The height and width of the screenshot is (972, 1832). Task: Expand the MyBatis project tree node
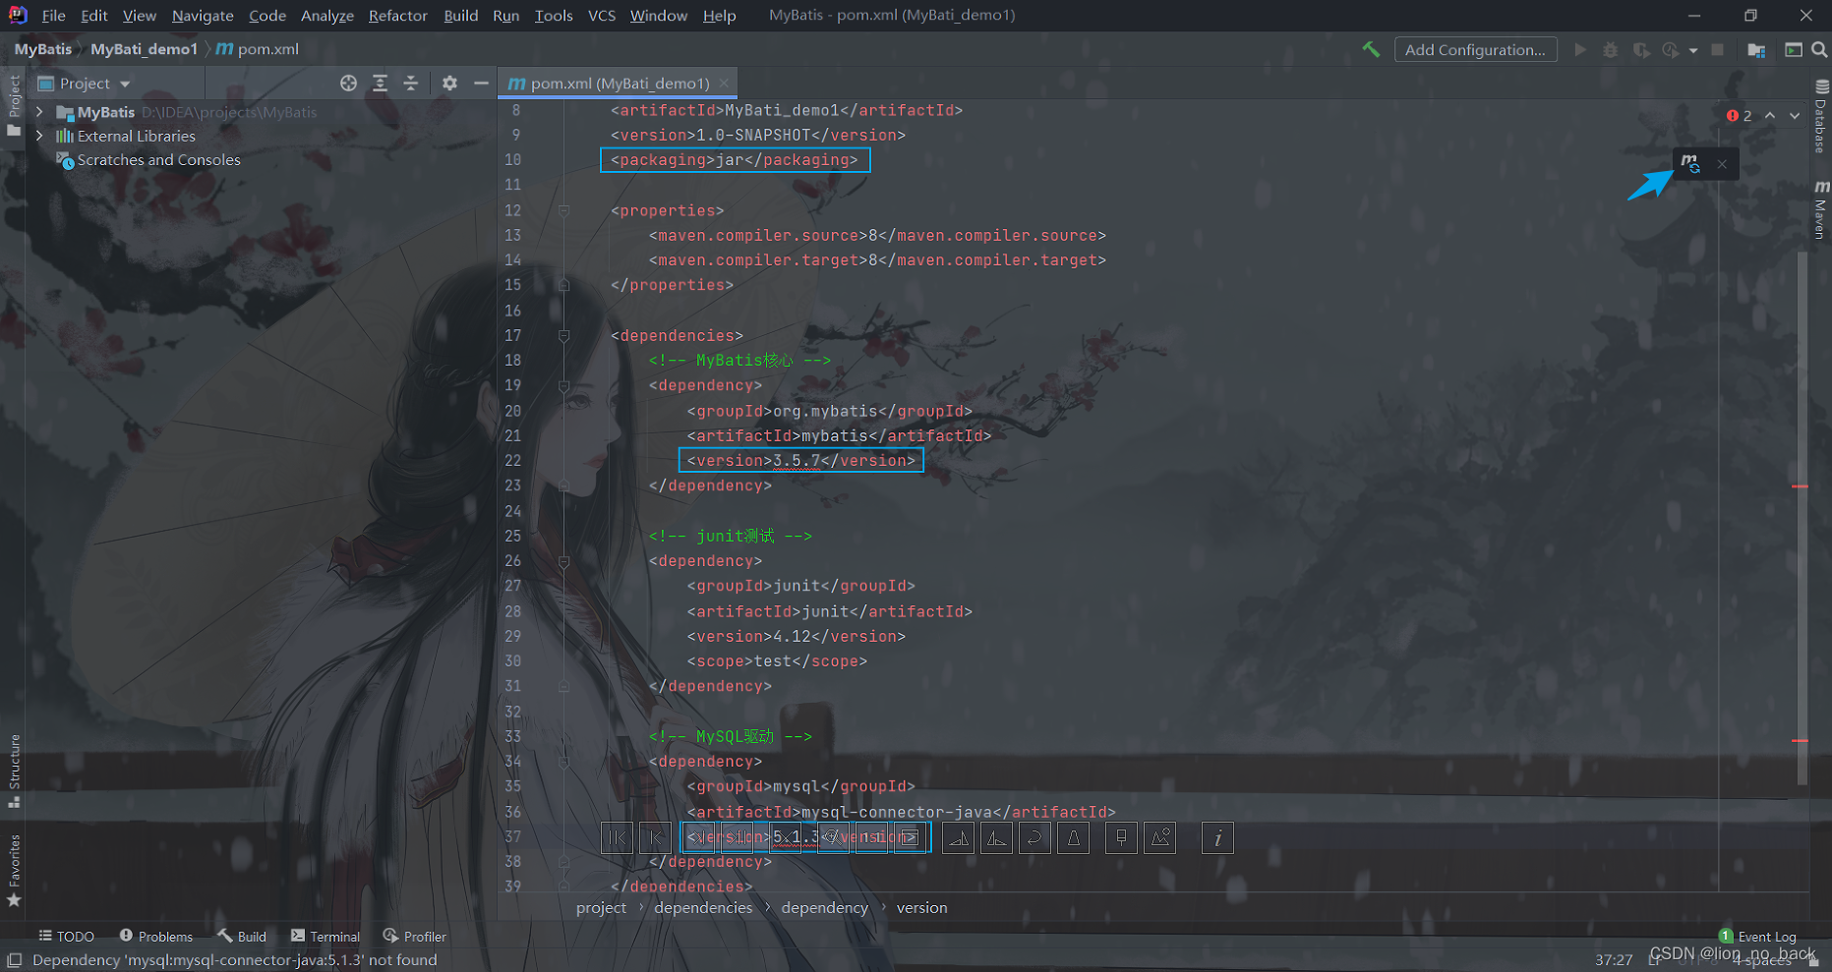click(x=39, y=112)
